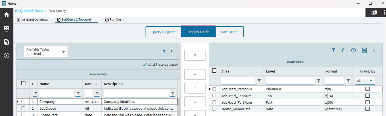Click the save disk icon
This screenshot has height=116, width=386.
click(374, 12)
